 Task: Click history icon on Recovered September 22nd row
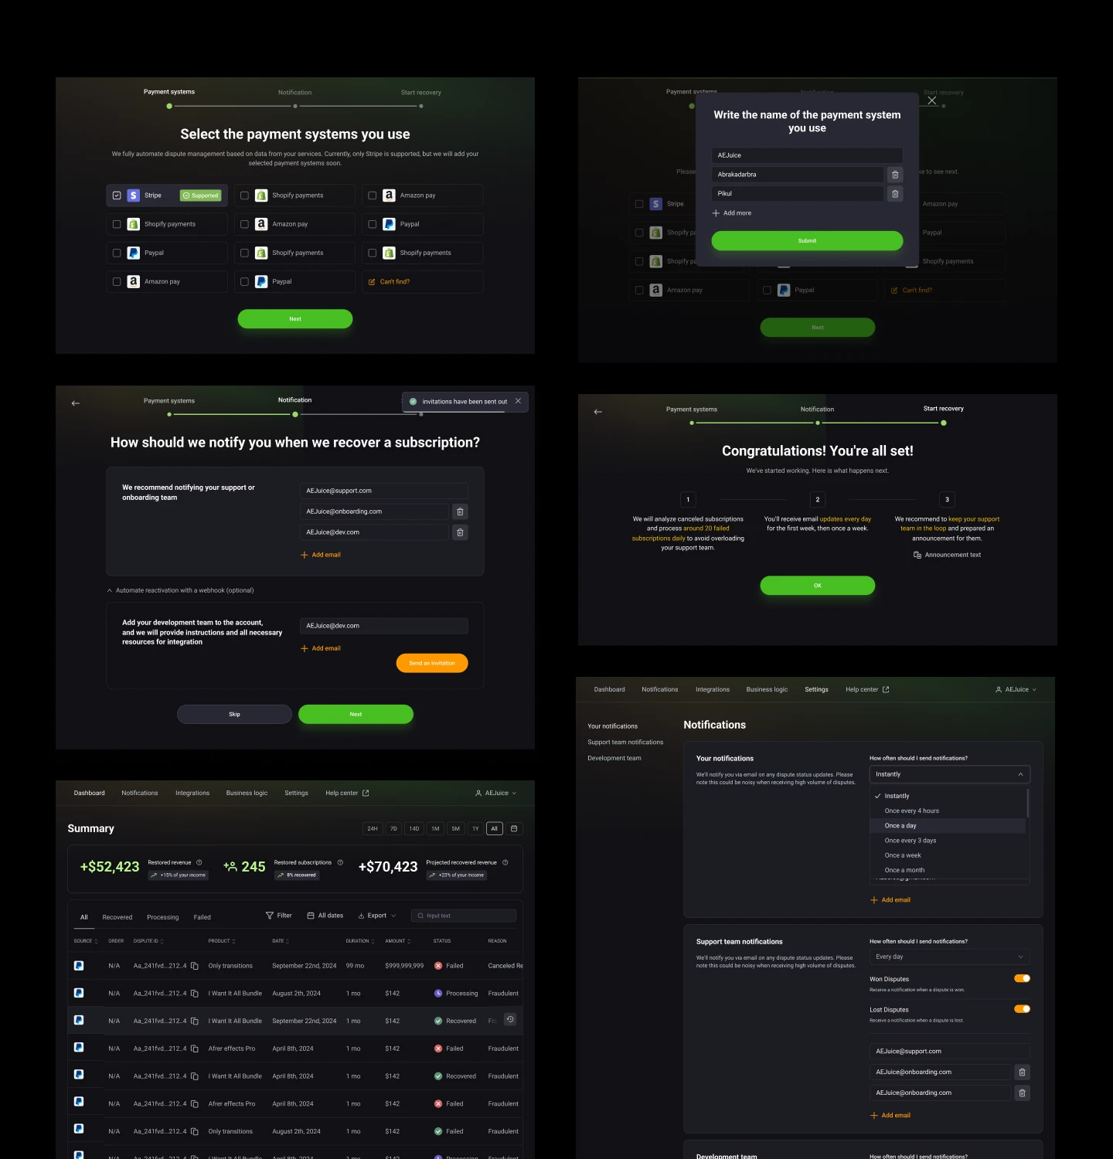click(x=510, y=1020)
